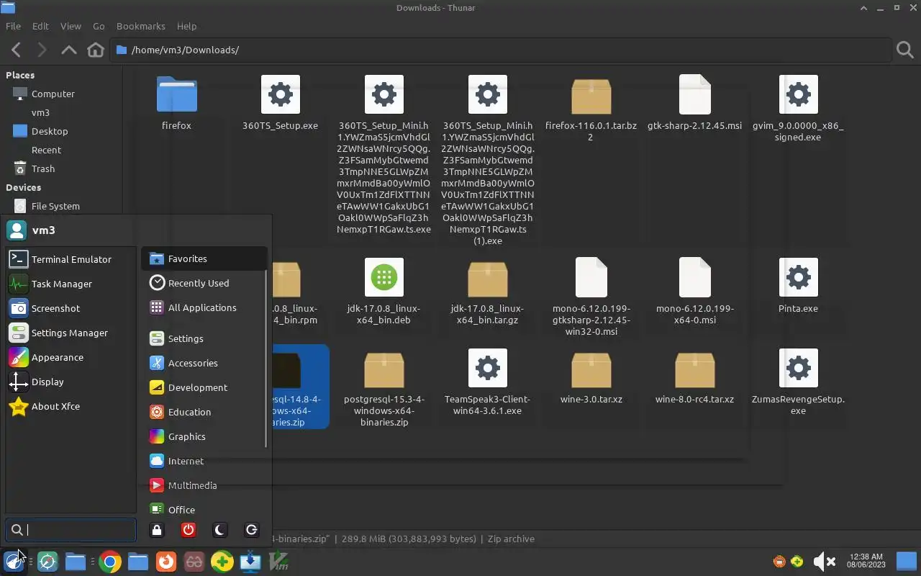Open the File menu
921x576 pixels.
13,26
